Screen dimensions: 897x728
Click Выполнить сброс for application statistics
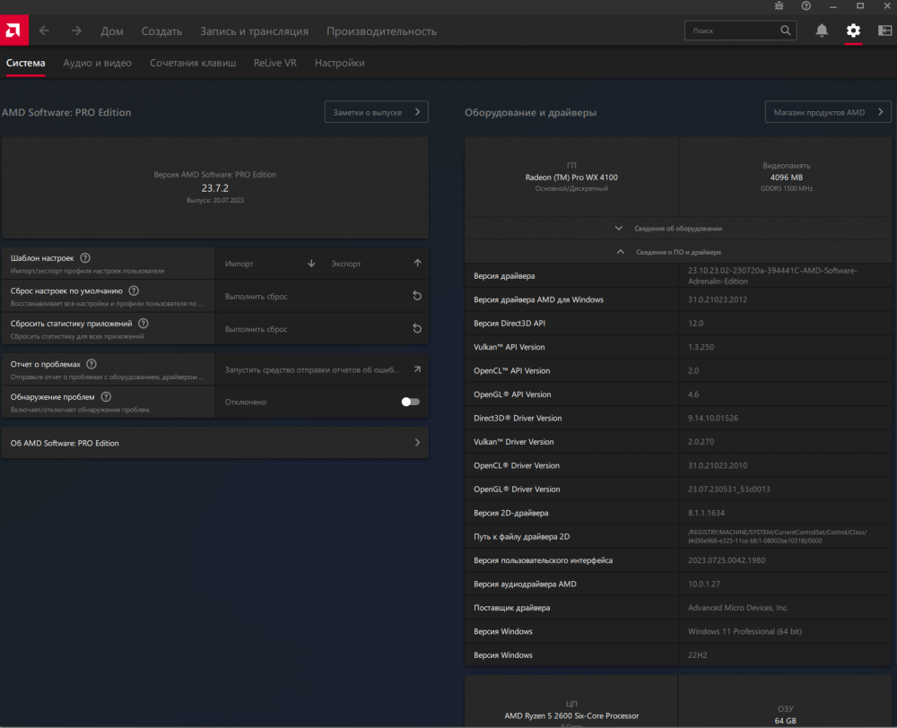322,329
